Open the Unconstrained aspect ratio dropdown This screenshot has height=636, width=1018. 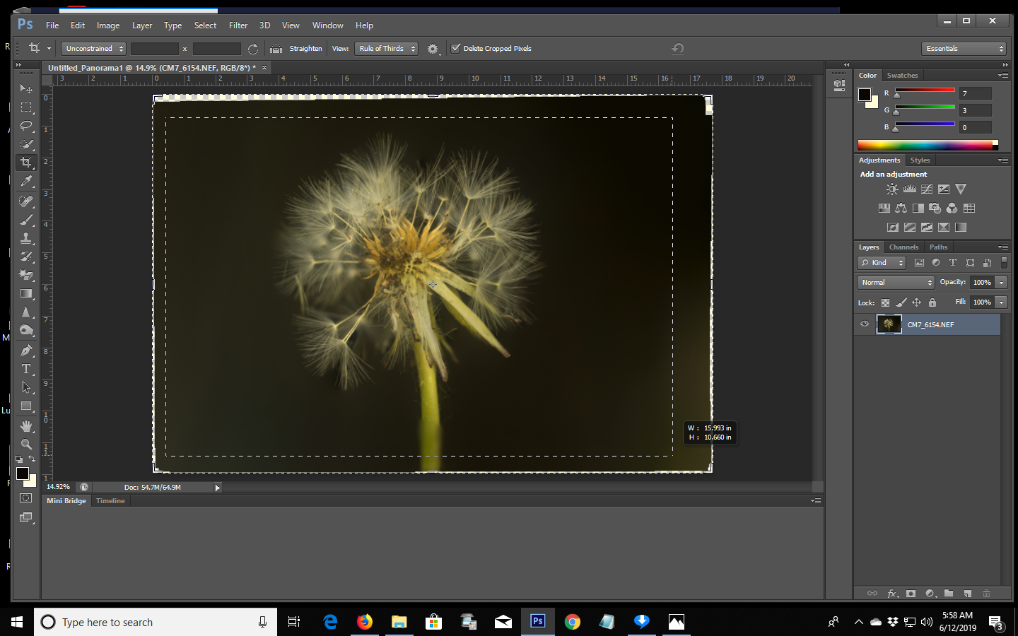[x=93, y=49]
